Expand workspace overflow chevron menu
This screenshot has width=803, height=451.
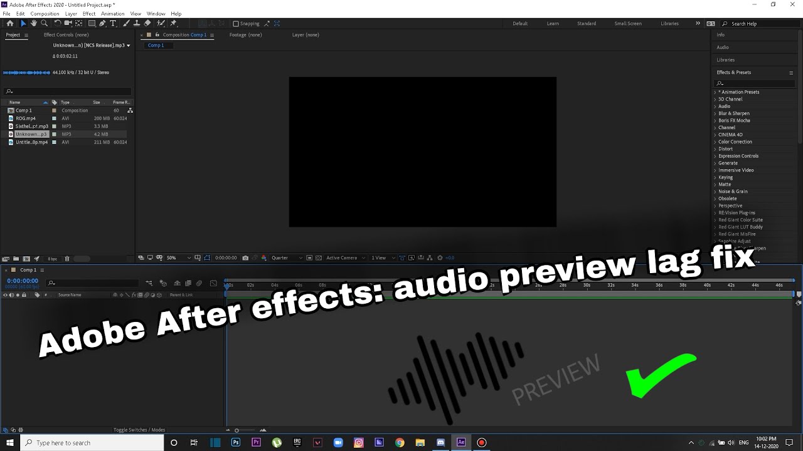tap(698, 23)
